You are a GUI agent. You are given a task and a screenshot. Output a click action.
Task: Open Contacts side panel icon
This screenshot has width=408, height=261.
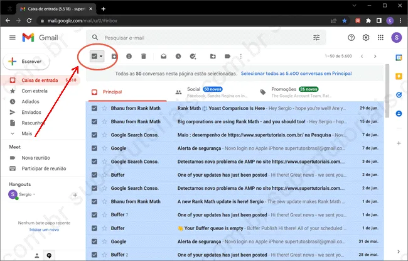399,113
